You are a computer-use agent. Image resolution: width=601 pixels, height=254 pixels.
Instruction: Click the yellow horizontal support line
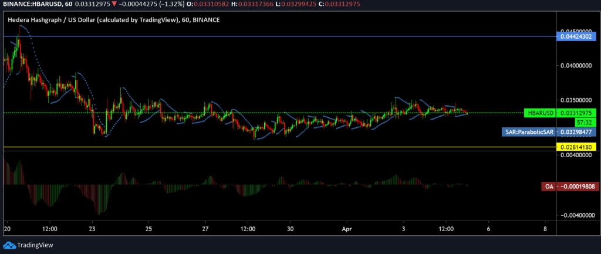(x=279, y=147)
